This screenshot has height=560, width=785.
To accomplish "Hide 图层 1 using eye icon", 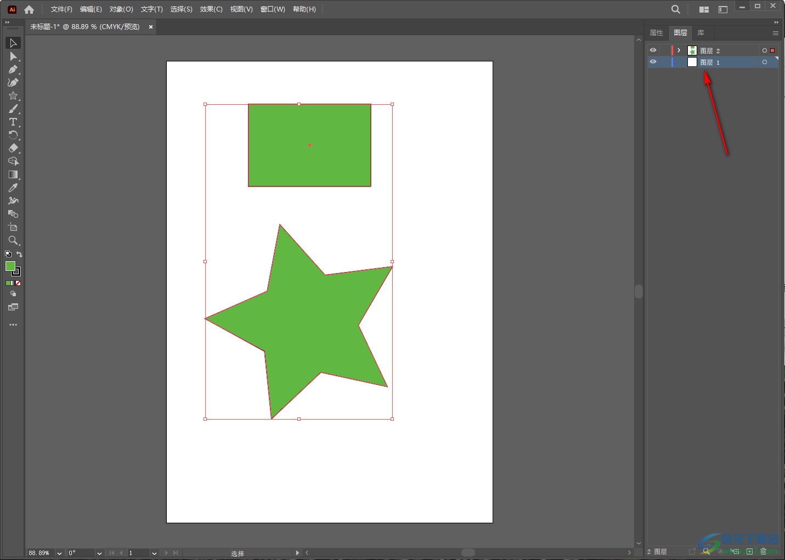I will [653, 62].
